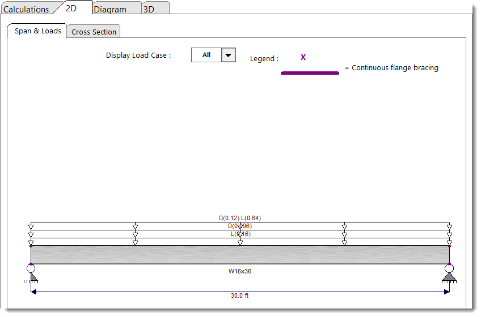The width and height of the screenshot is (481, 317).
Task: Click the purple X legend marker
Action: pyautogui.click(x=303, y=57)
